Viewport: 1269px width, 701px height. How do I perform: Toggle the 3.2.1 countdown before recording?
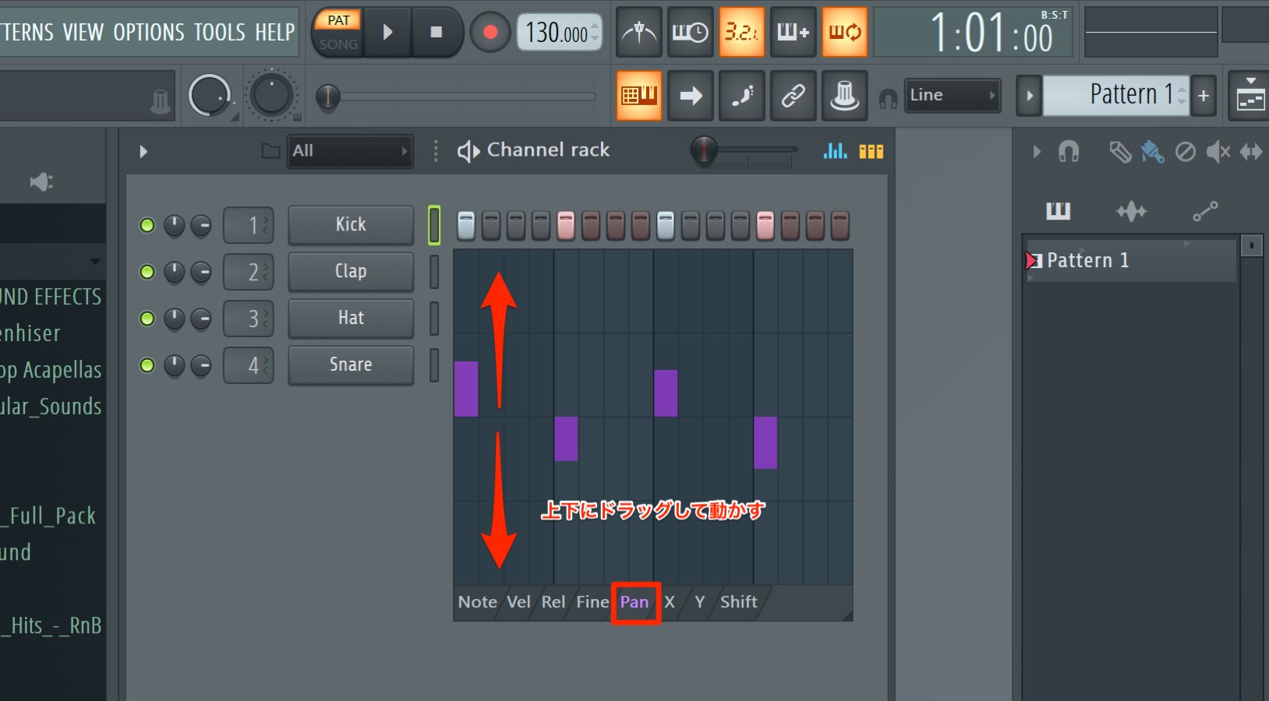[741, 32]
